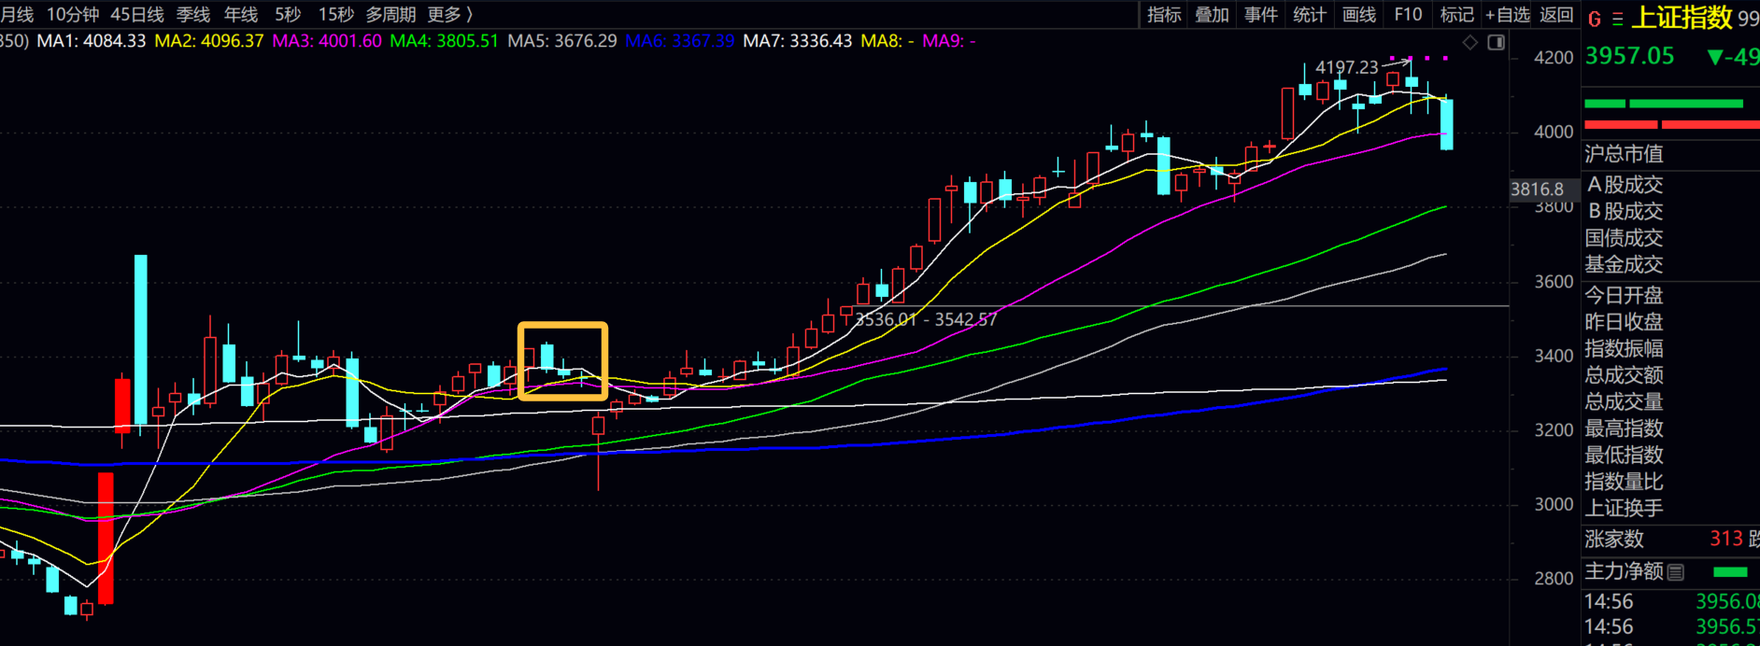Open the three-line list icon beside 上证指数

(1617, 19)
